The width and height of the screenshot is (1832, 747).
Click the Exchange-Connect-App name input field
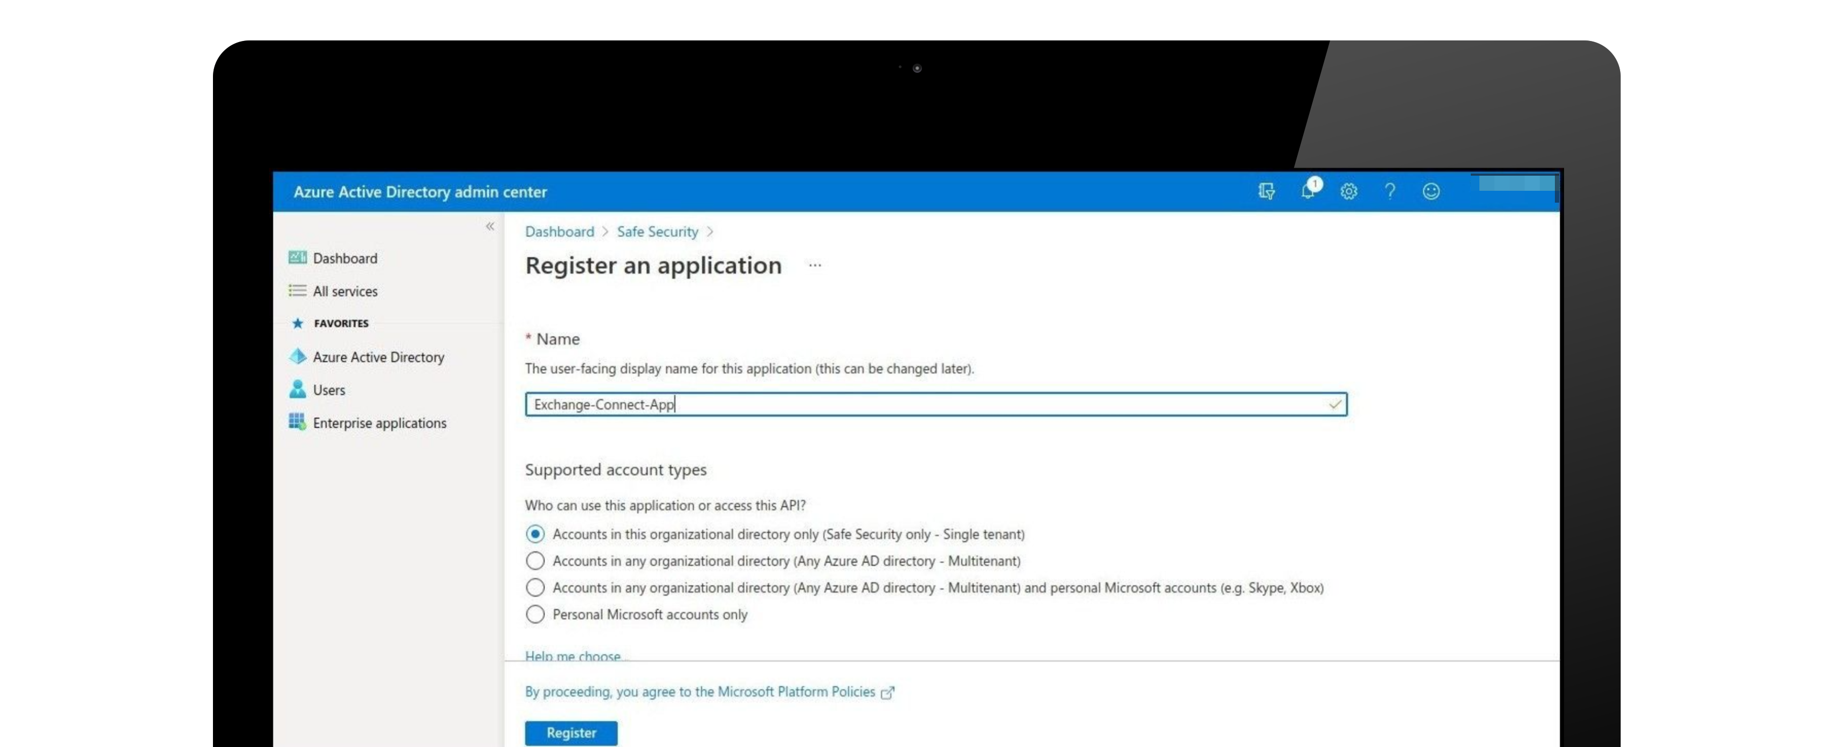[935, 404]
